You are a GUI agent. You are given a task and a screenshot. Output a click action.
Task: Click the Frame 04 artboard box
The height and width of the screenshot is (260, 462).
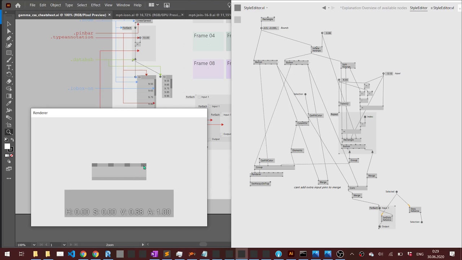click(x=208, y=41)
